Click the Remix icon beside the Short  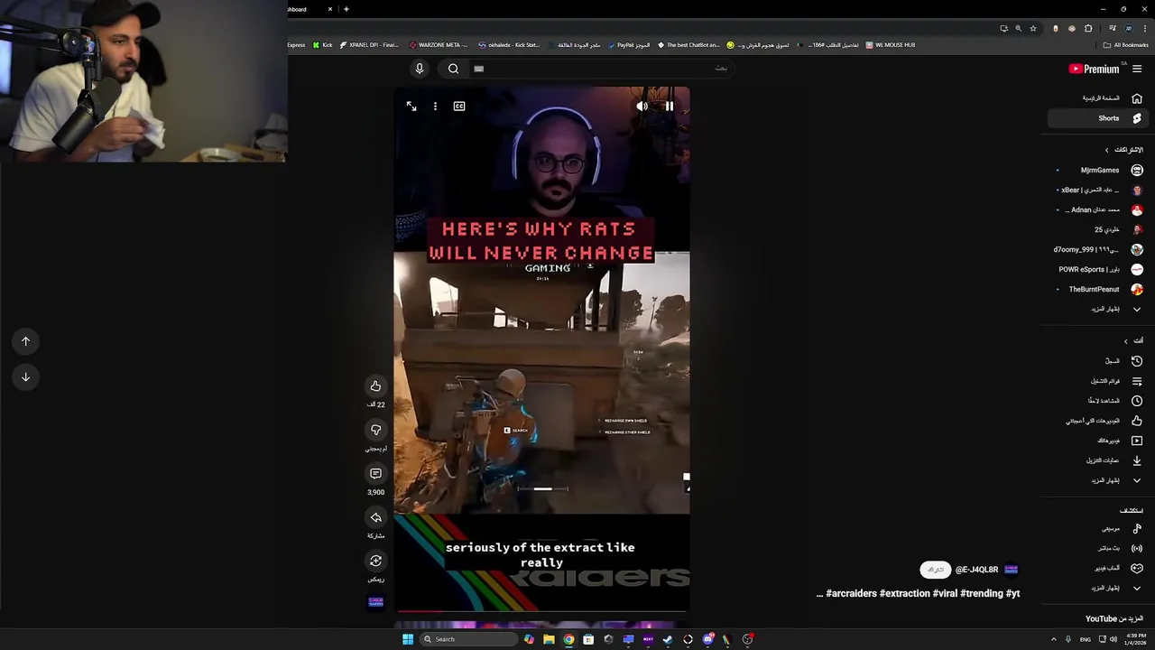pyautogui.click(x=375, y=561)
